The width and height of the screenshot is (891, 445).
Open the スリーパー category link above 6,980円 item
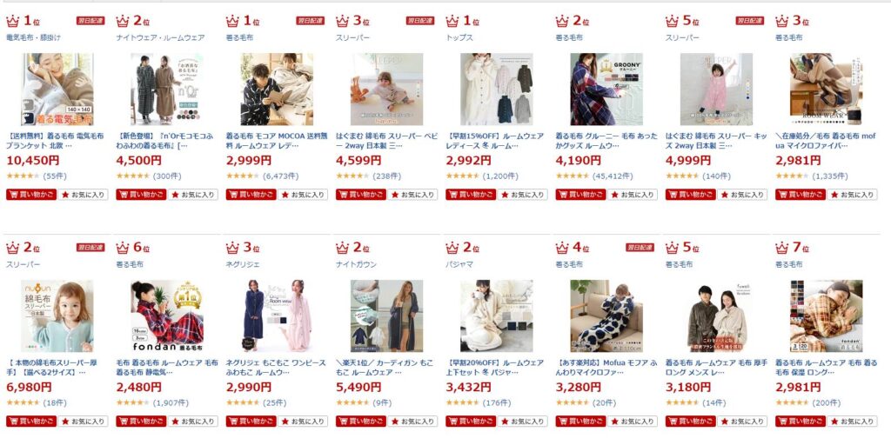coord(23,264)
